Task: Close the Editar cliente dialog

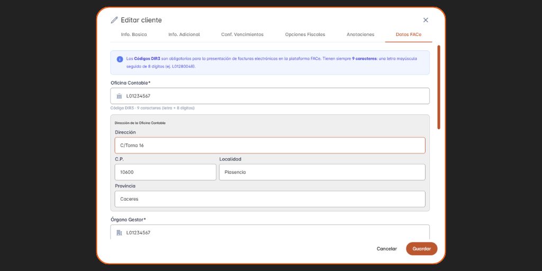Action: (426, 20)
